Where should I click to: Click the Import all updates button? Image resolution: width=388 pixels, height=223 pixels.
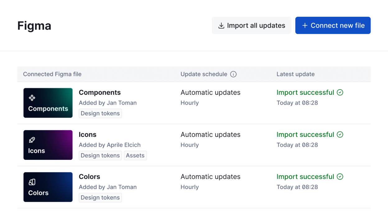click(252, 25)
